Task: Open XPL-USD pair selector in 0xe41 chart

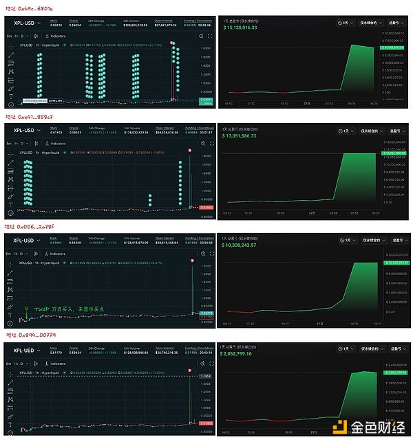Action: [x=27, y=130]
